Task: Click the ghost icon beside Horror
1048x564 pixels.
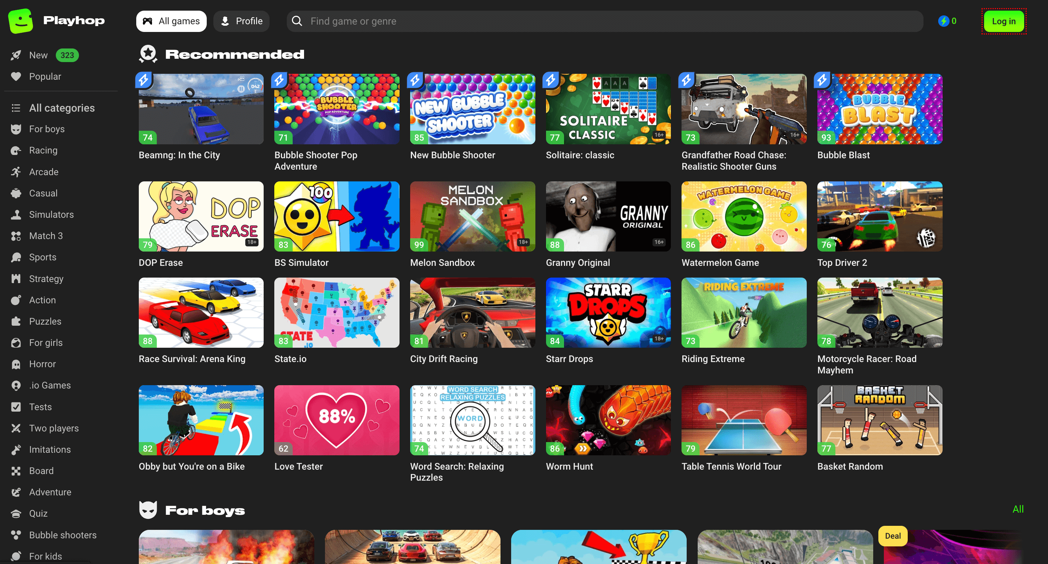Action: click(16, 364)
